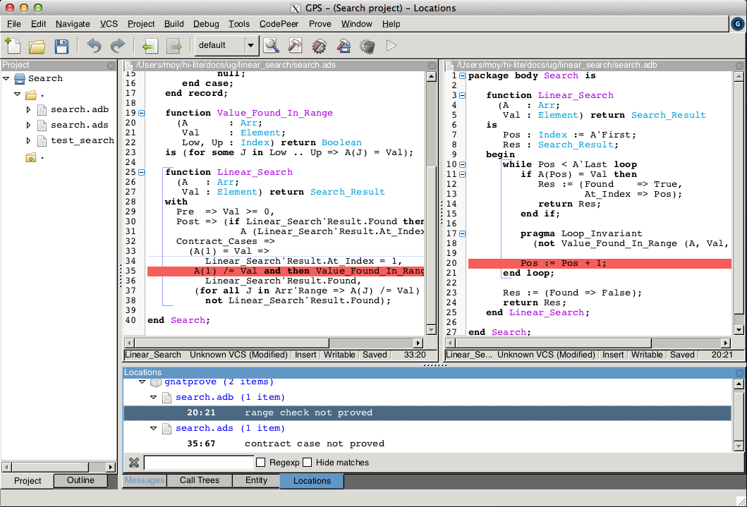This screenshot has width=747, height=507.
Task: Collapse search.adb group in Locations
Action: point(153,397)
